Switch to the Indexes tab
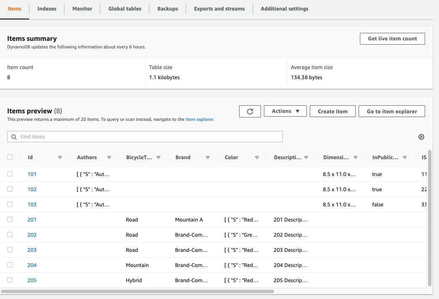This screenshot has height=299, width=439. coord(47,9)
